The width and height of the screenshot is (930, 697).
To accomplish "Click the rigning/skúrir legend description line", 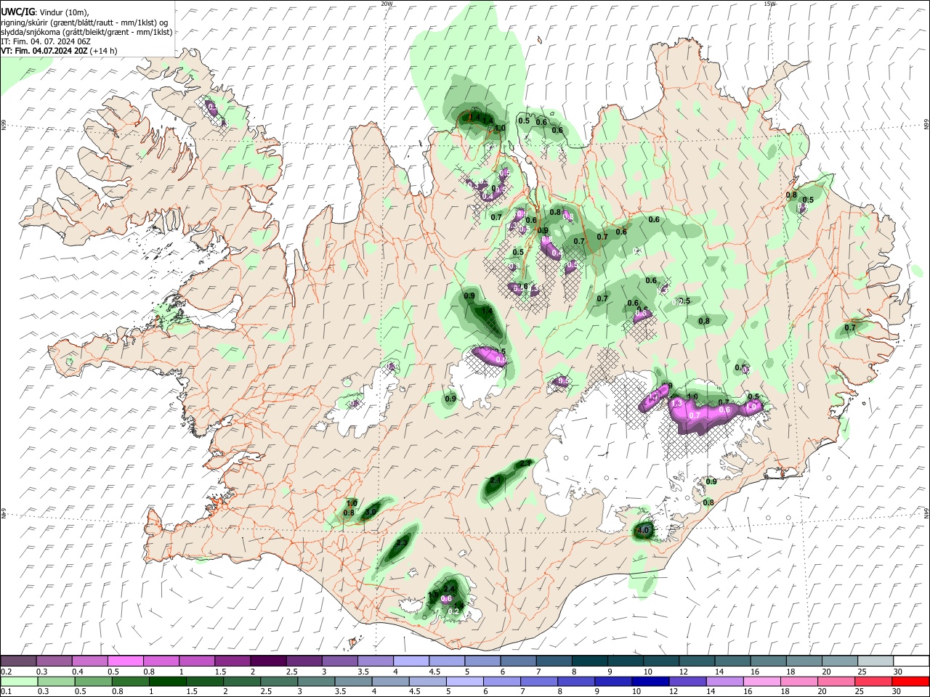I will pyautogui.click(x=84, y=23).
